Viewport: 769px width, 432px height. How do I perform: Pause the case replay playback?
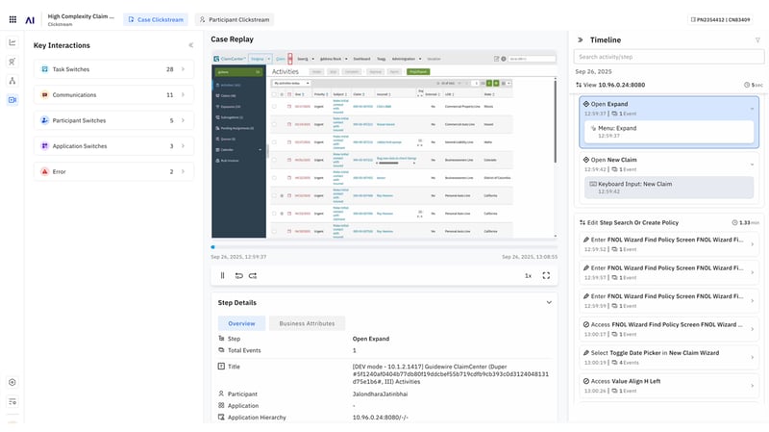[x=222, y=275]
